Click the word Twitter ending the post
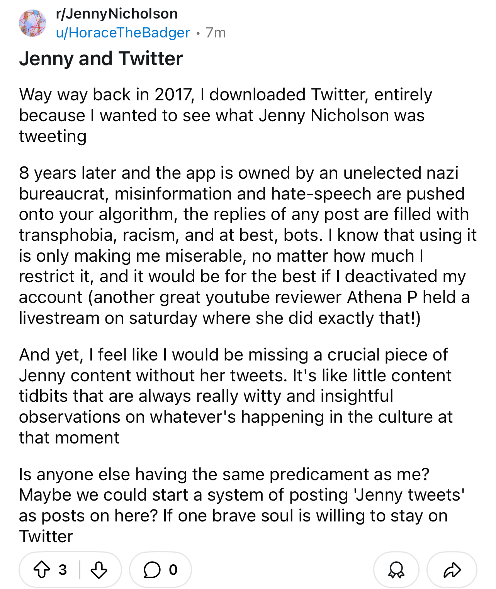This screenshot has width=496, height=589. point(46,537)
